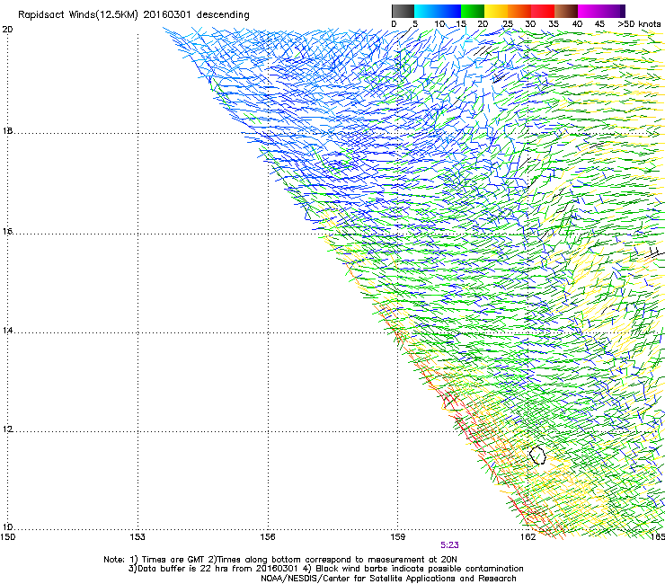The width and height of the screenshot is (665, 584).
Task: Click the brown 35-40 knots legend swatch
Action: click(x=566, y=11)
